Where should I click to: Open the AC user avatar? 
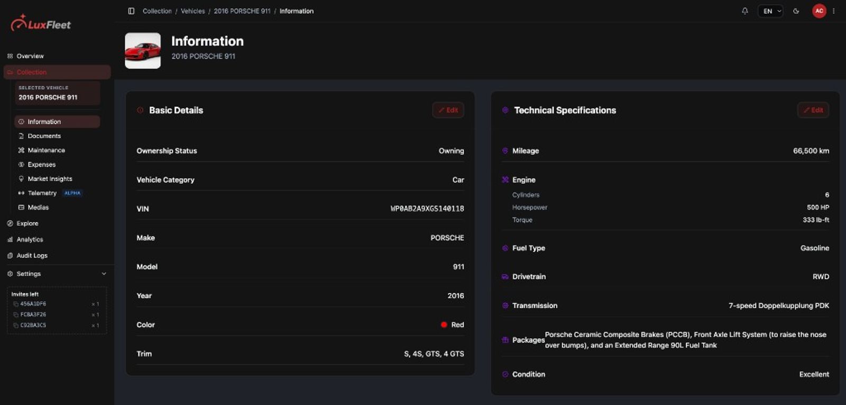click(x=819, y=11)
